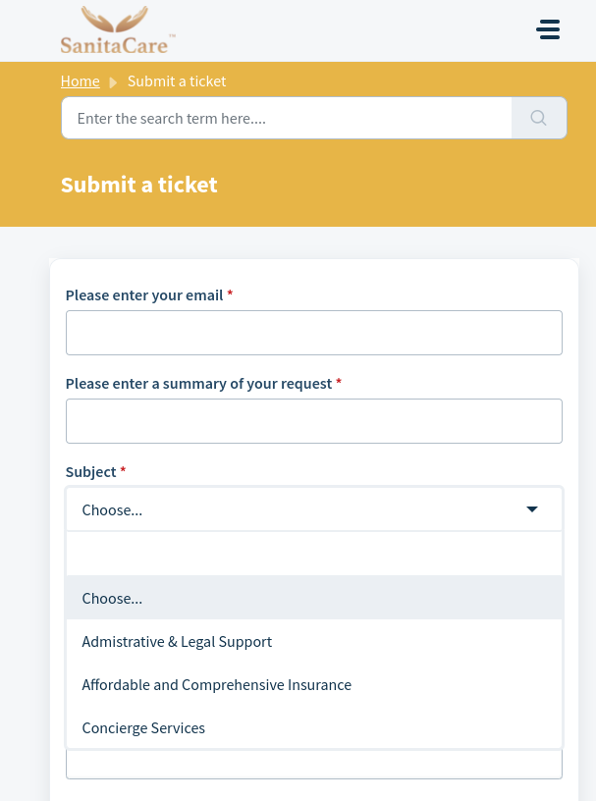
Task: Click the Subject field label
Action: click(x=90, y=472)
